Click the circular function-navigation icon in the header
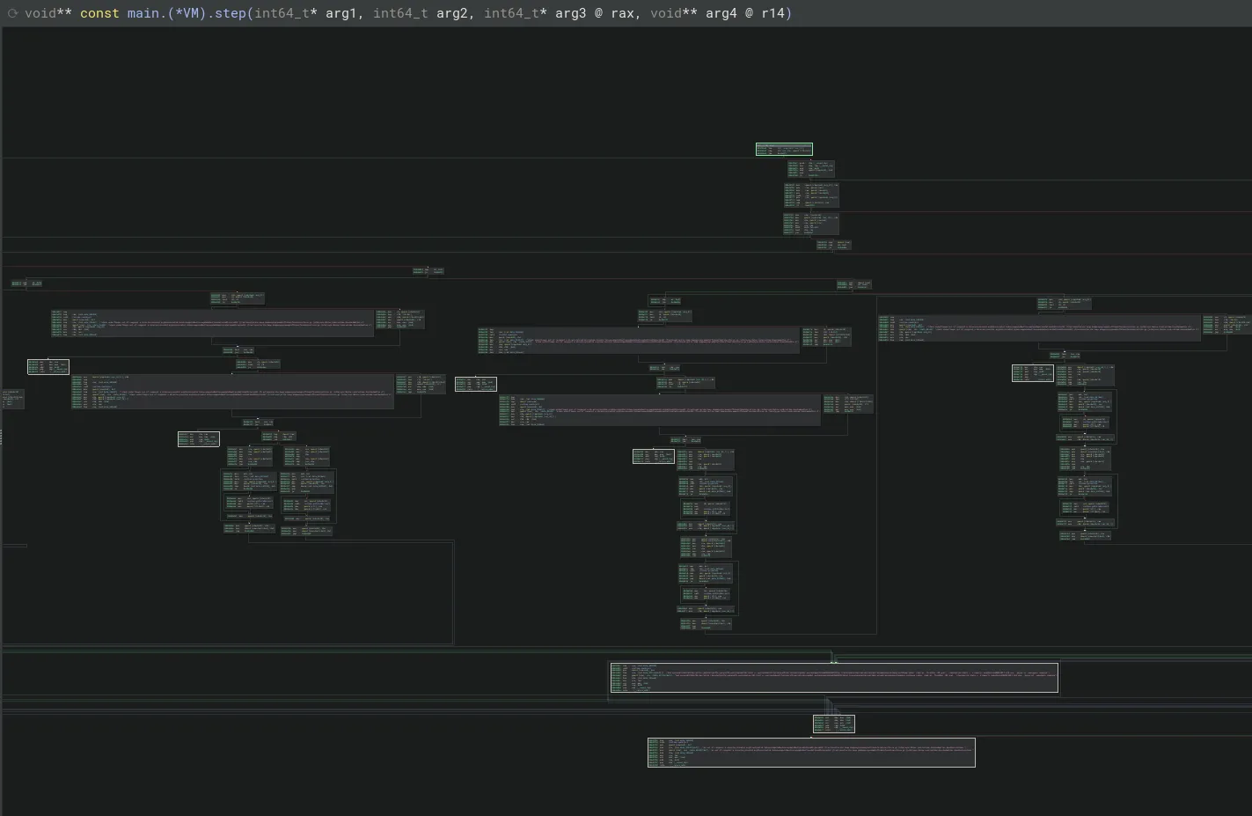The image size is (1252, 816). [x=11, y=13]
